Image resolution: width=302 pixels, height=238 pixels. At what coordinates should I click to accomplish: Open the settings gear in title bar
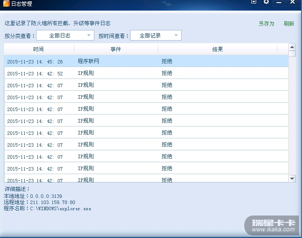(266, 2)
